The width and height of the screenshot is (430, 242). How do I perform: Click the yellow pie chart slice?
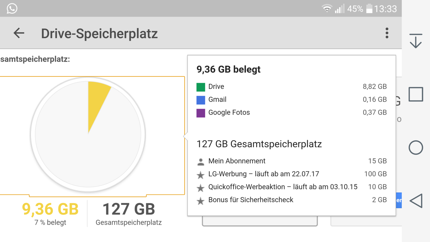pyautogui.click(x=97, y=99)
